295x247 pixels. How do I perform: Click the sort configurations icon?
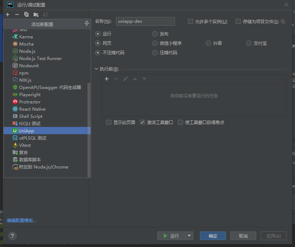click(45, 14)
